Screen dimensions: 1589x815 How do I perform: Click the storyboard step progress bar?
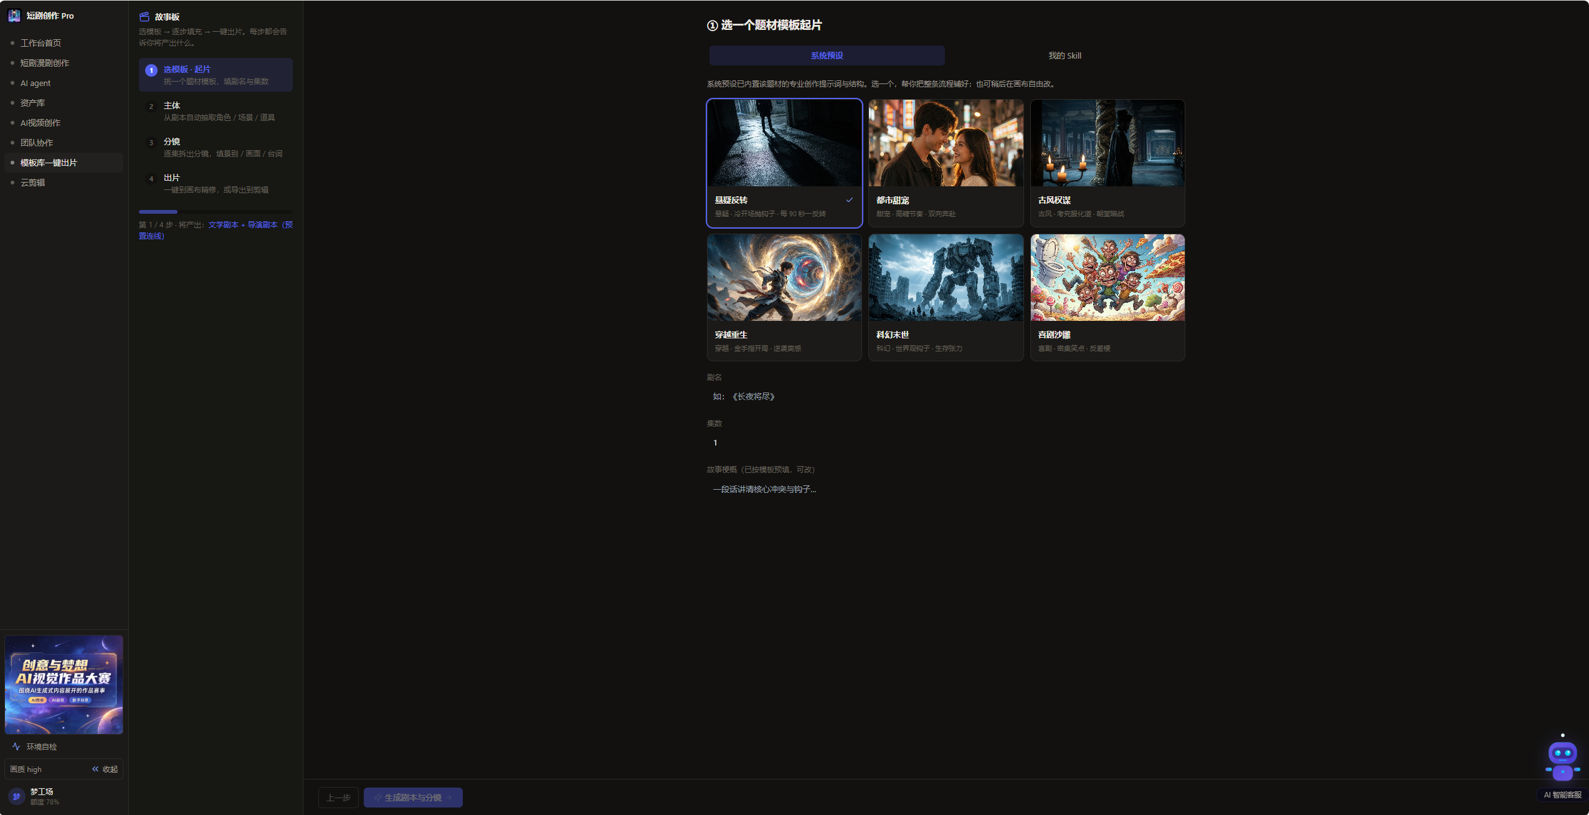[x=216, y=212]
